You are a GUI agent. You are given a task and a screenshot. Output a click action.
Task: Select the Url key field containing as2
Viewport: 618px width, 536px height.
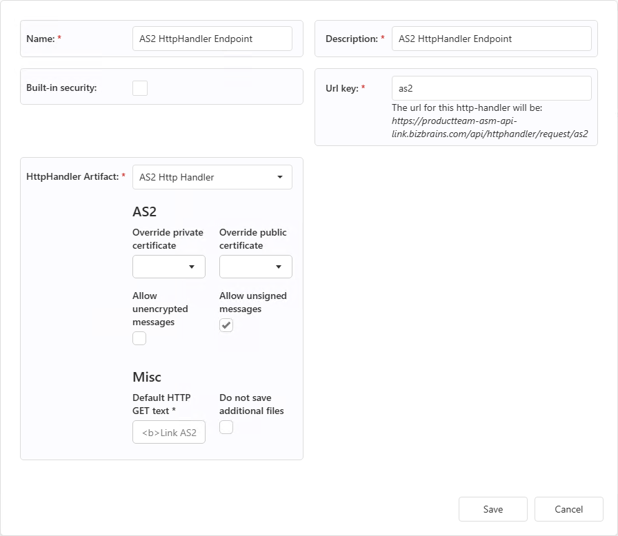(491, 87)
